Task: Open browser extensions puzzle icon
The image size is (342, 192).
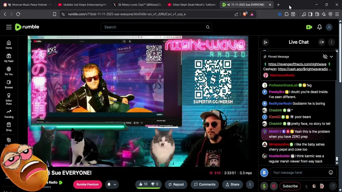Action: coord(286,14)
